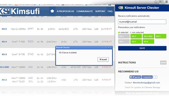The width and height of the screenshot is (169, 105).
Task: Click the KS logo in extension header
Action: tap(121, 8)
